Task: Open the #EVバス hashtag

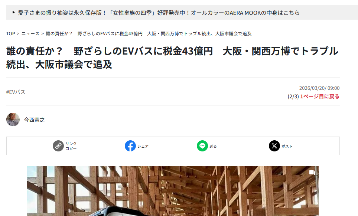Action: pyautogui.click(x=16, y=92)
